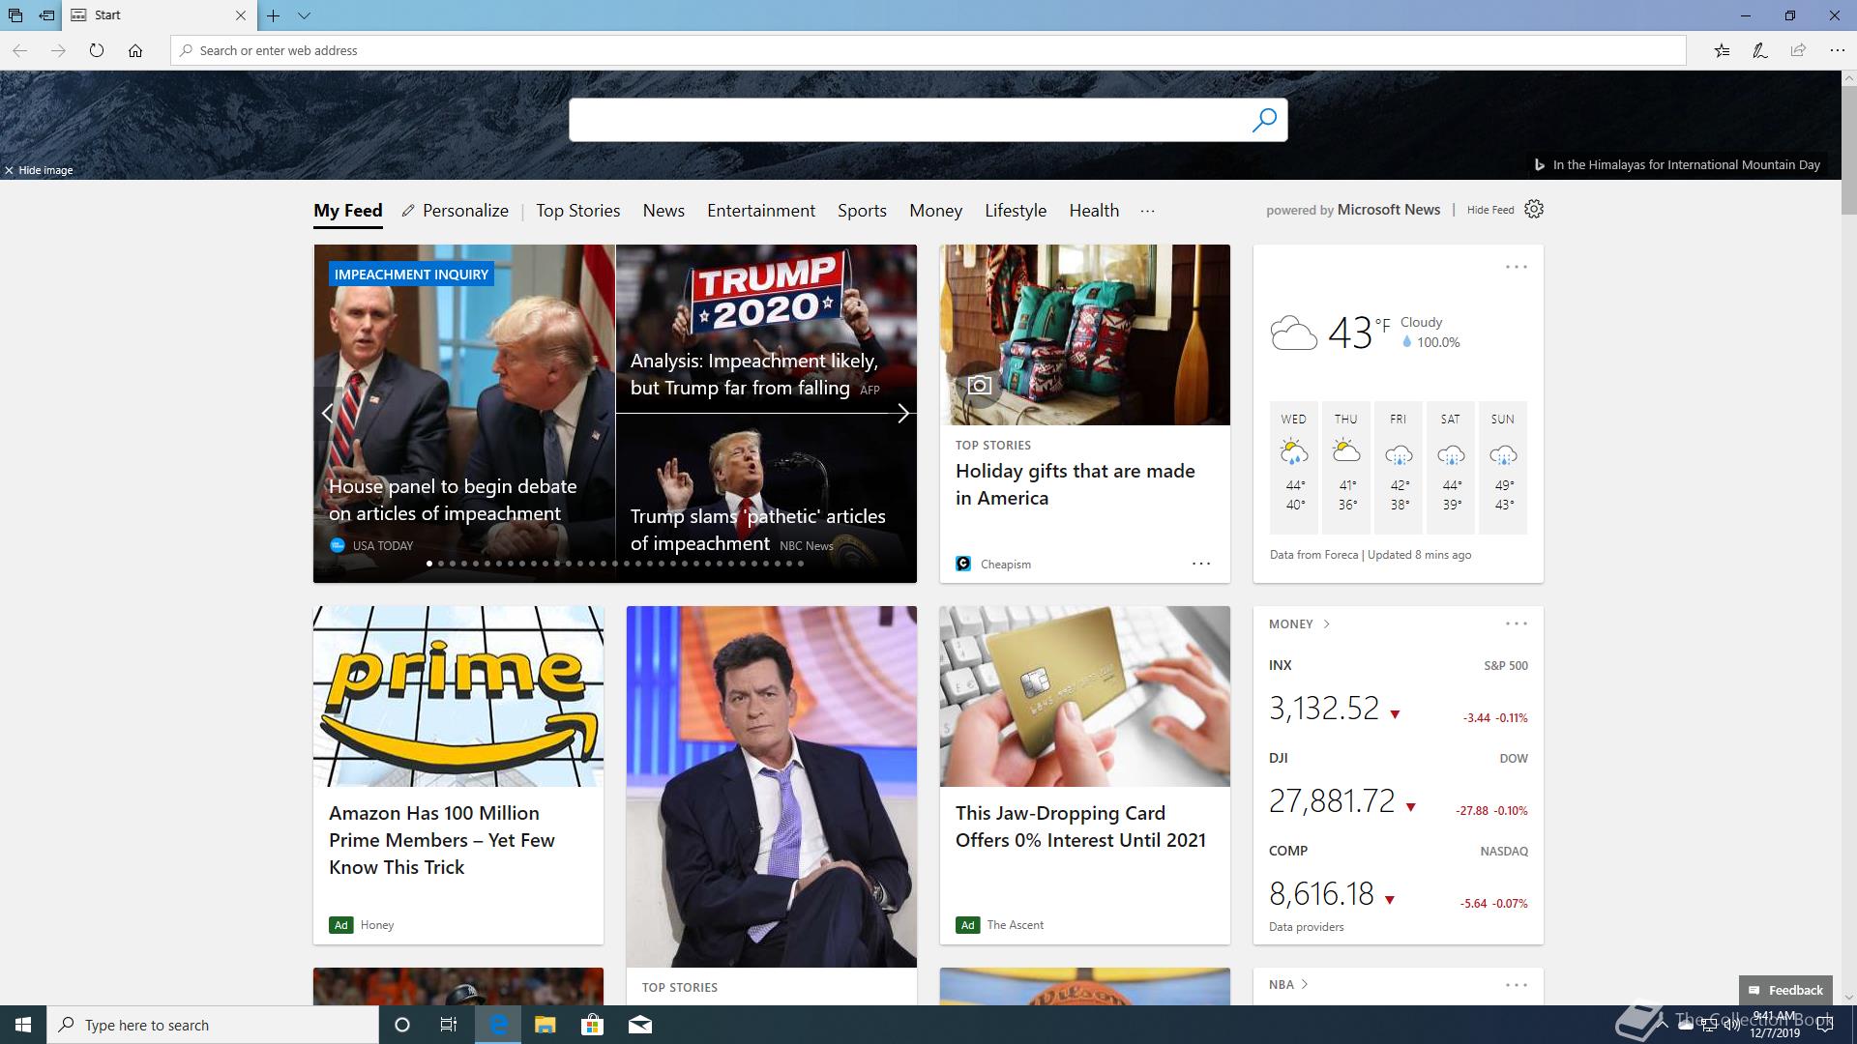
Task: Open Task View on taskbar
Action: click(449, 1025)
